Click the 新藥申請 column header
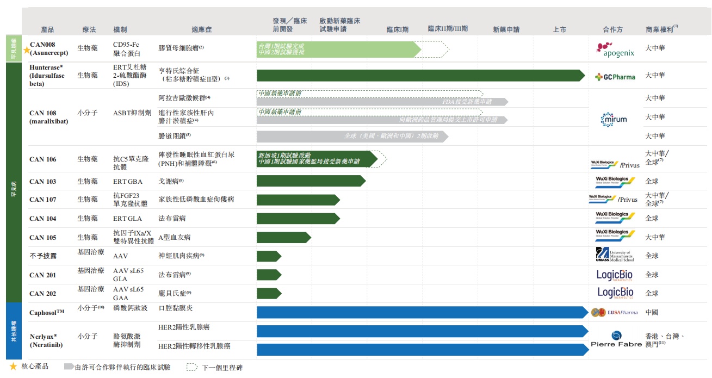 [x=506, y=29]
